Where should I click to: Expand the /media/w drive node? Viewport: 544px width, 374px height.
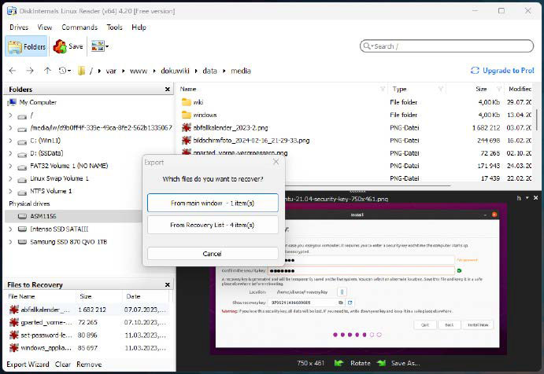pyautogui.click(x=10, y=128)
